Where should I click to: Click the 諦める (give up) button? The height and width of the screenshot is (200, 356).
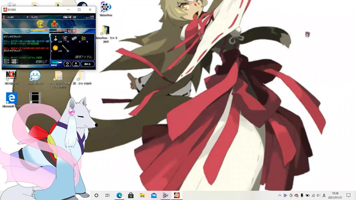(88, 64)
